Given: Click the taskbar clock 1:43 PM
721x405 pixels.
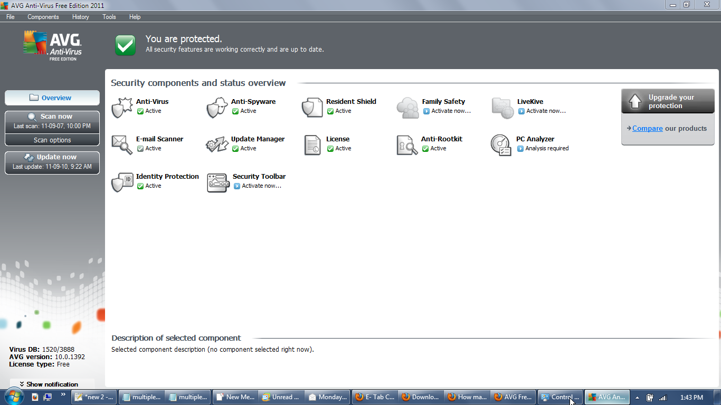Looking at the screenshot, I should [691, 397].
